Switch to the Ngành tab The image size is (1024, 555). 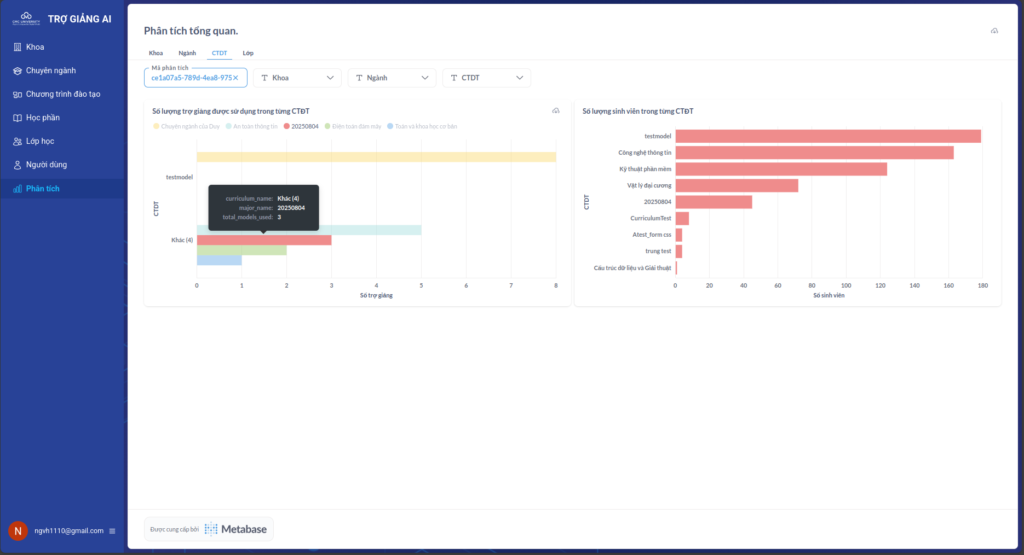pos(187,53)
